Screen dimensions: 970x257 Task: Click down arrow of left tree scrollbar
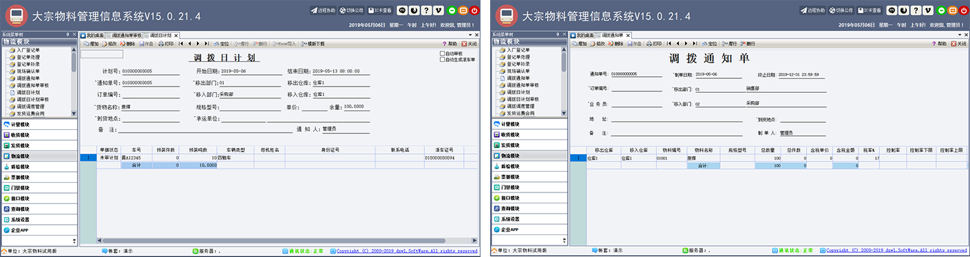click(75, 113)
